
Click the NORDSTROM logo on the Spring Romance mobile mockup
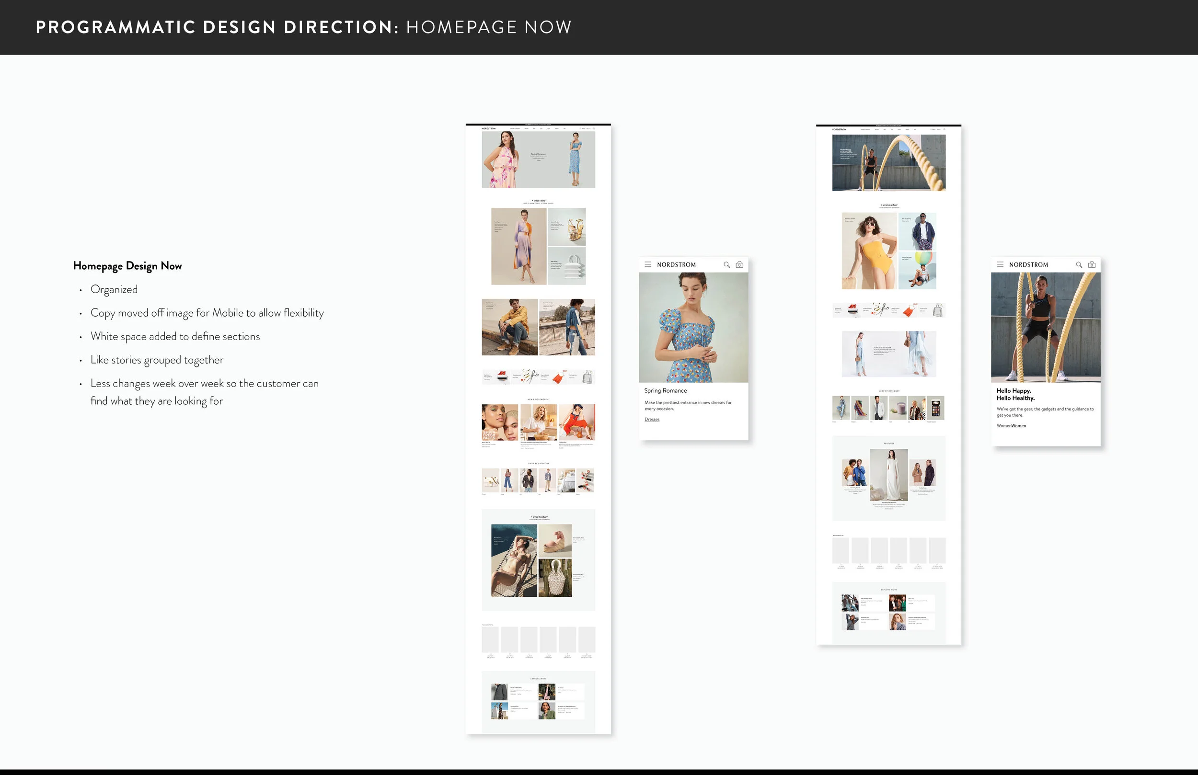pos(677,265)
